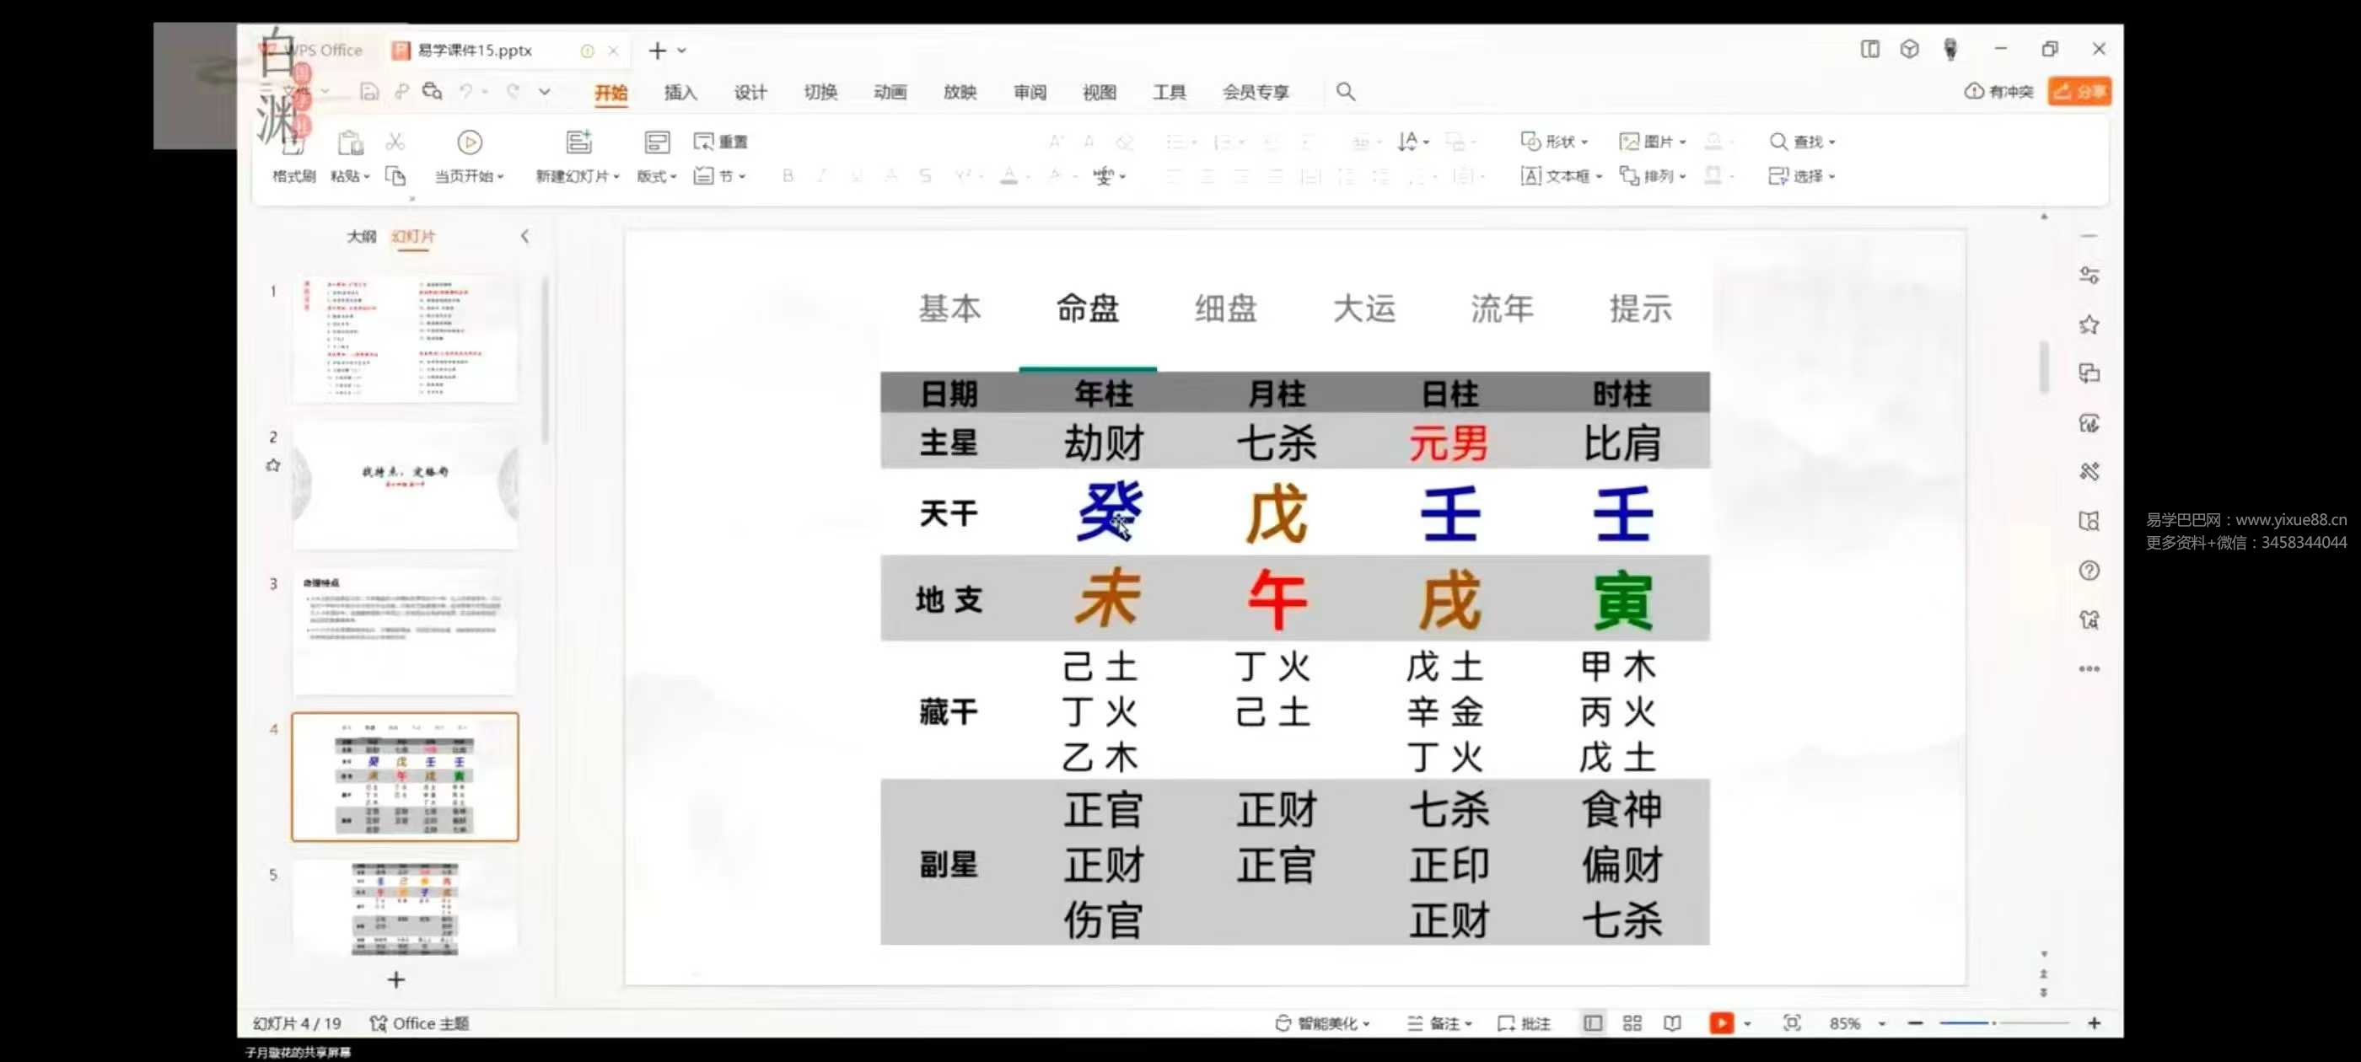Open reading view book icon in status bar

pos(1672,1022)
